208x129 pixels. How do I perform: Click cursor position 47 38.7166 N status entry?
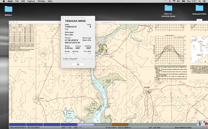[118, 128]
